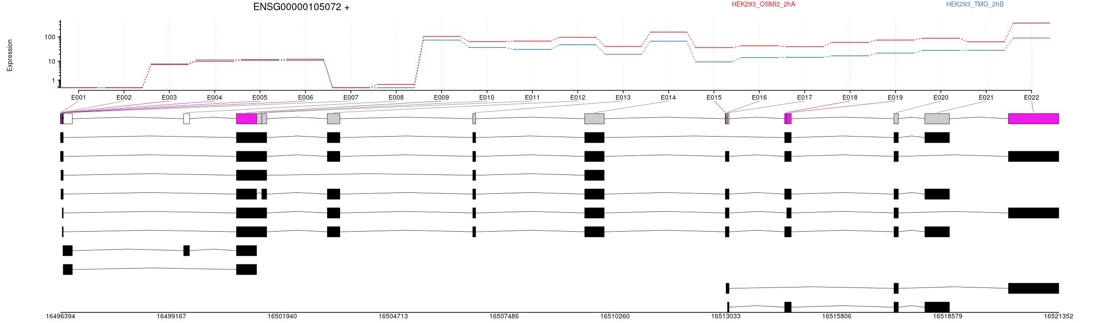
Task: Click the red expression segment above E009
Action: (441, 36)
